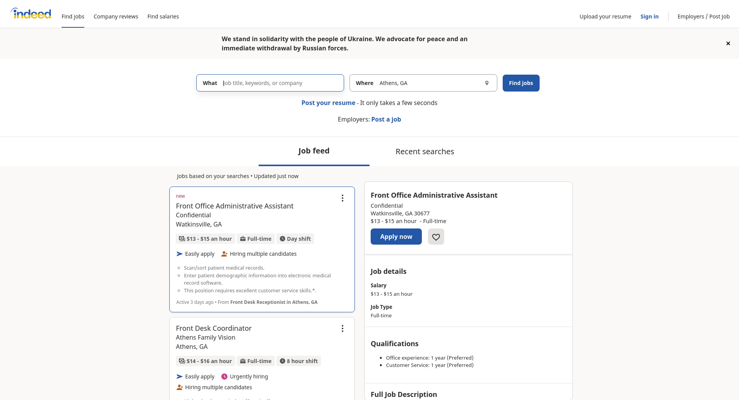Click the clock icon beside Day shift
The image size is (739, 400).
pos(282,239)
